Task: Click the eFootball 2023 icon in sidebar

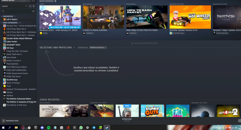Action: tap(5, 45)
